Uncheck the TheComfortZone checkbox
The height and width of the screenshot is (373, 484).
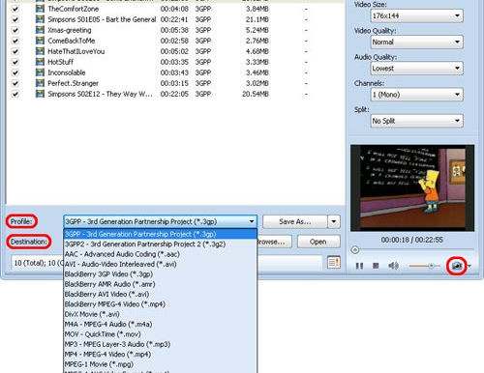pos(15,9)
